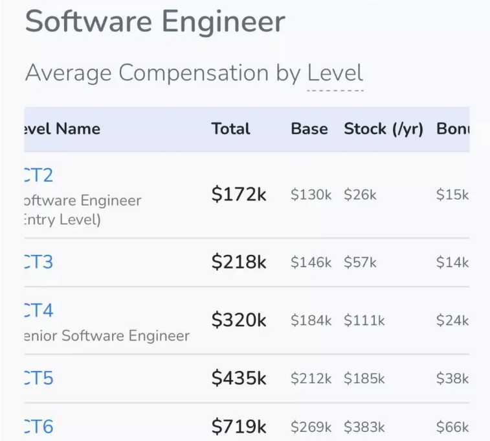Open the ICT5 level link
This screenshot has height=441, width=490.
39,378
